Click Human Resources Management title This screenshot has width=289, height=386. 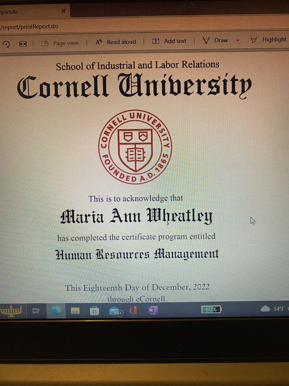point(137,254)
